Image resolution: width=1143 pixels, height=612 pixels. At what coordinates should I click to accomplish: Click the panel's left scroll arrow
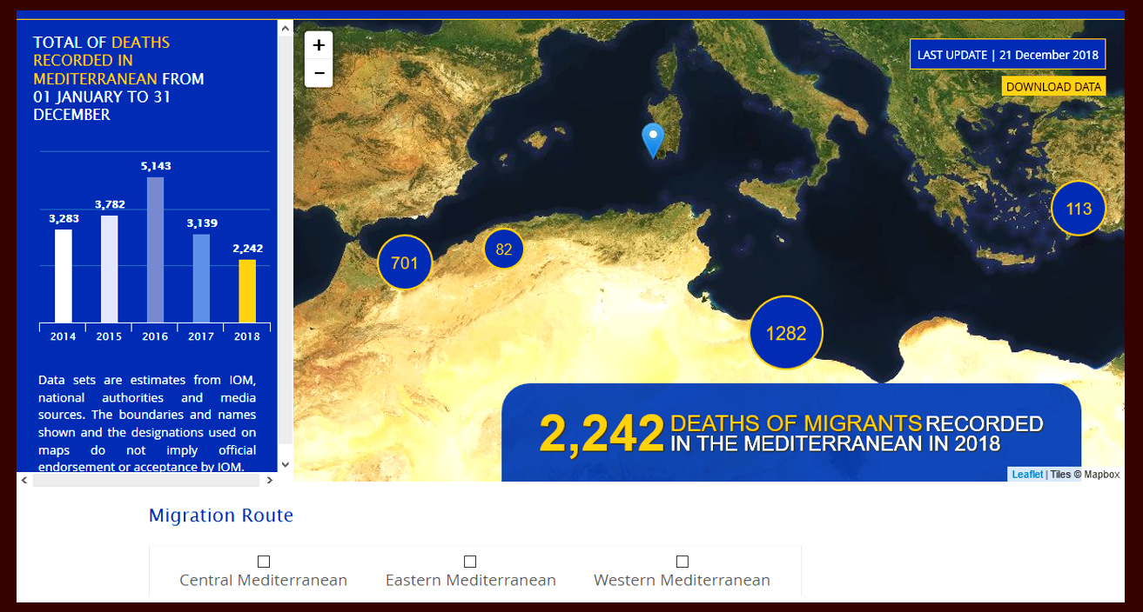(24, 480)
